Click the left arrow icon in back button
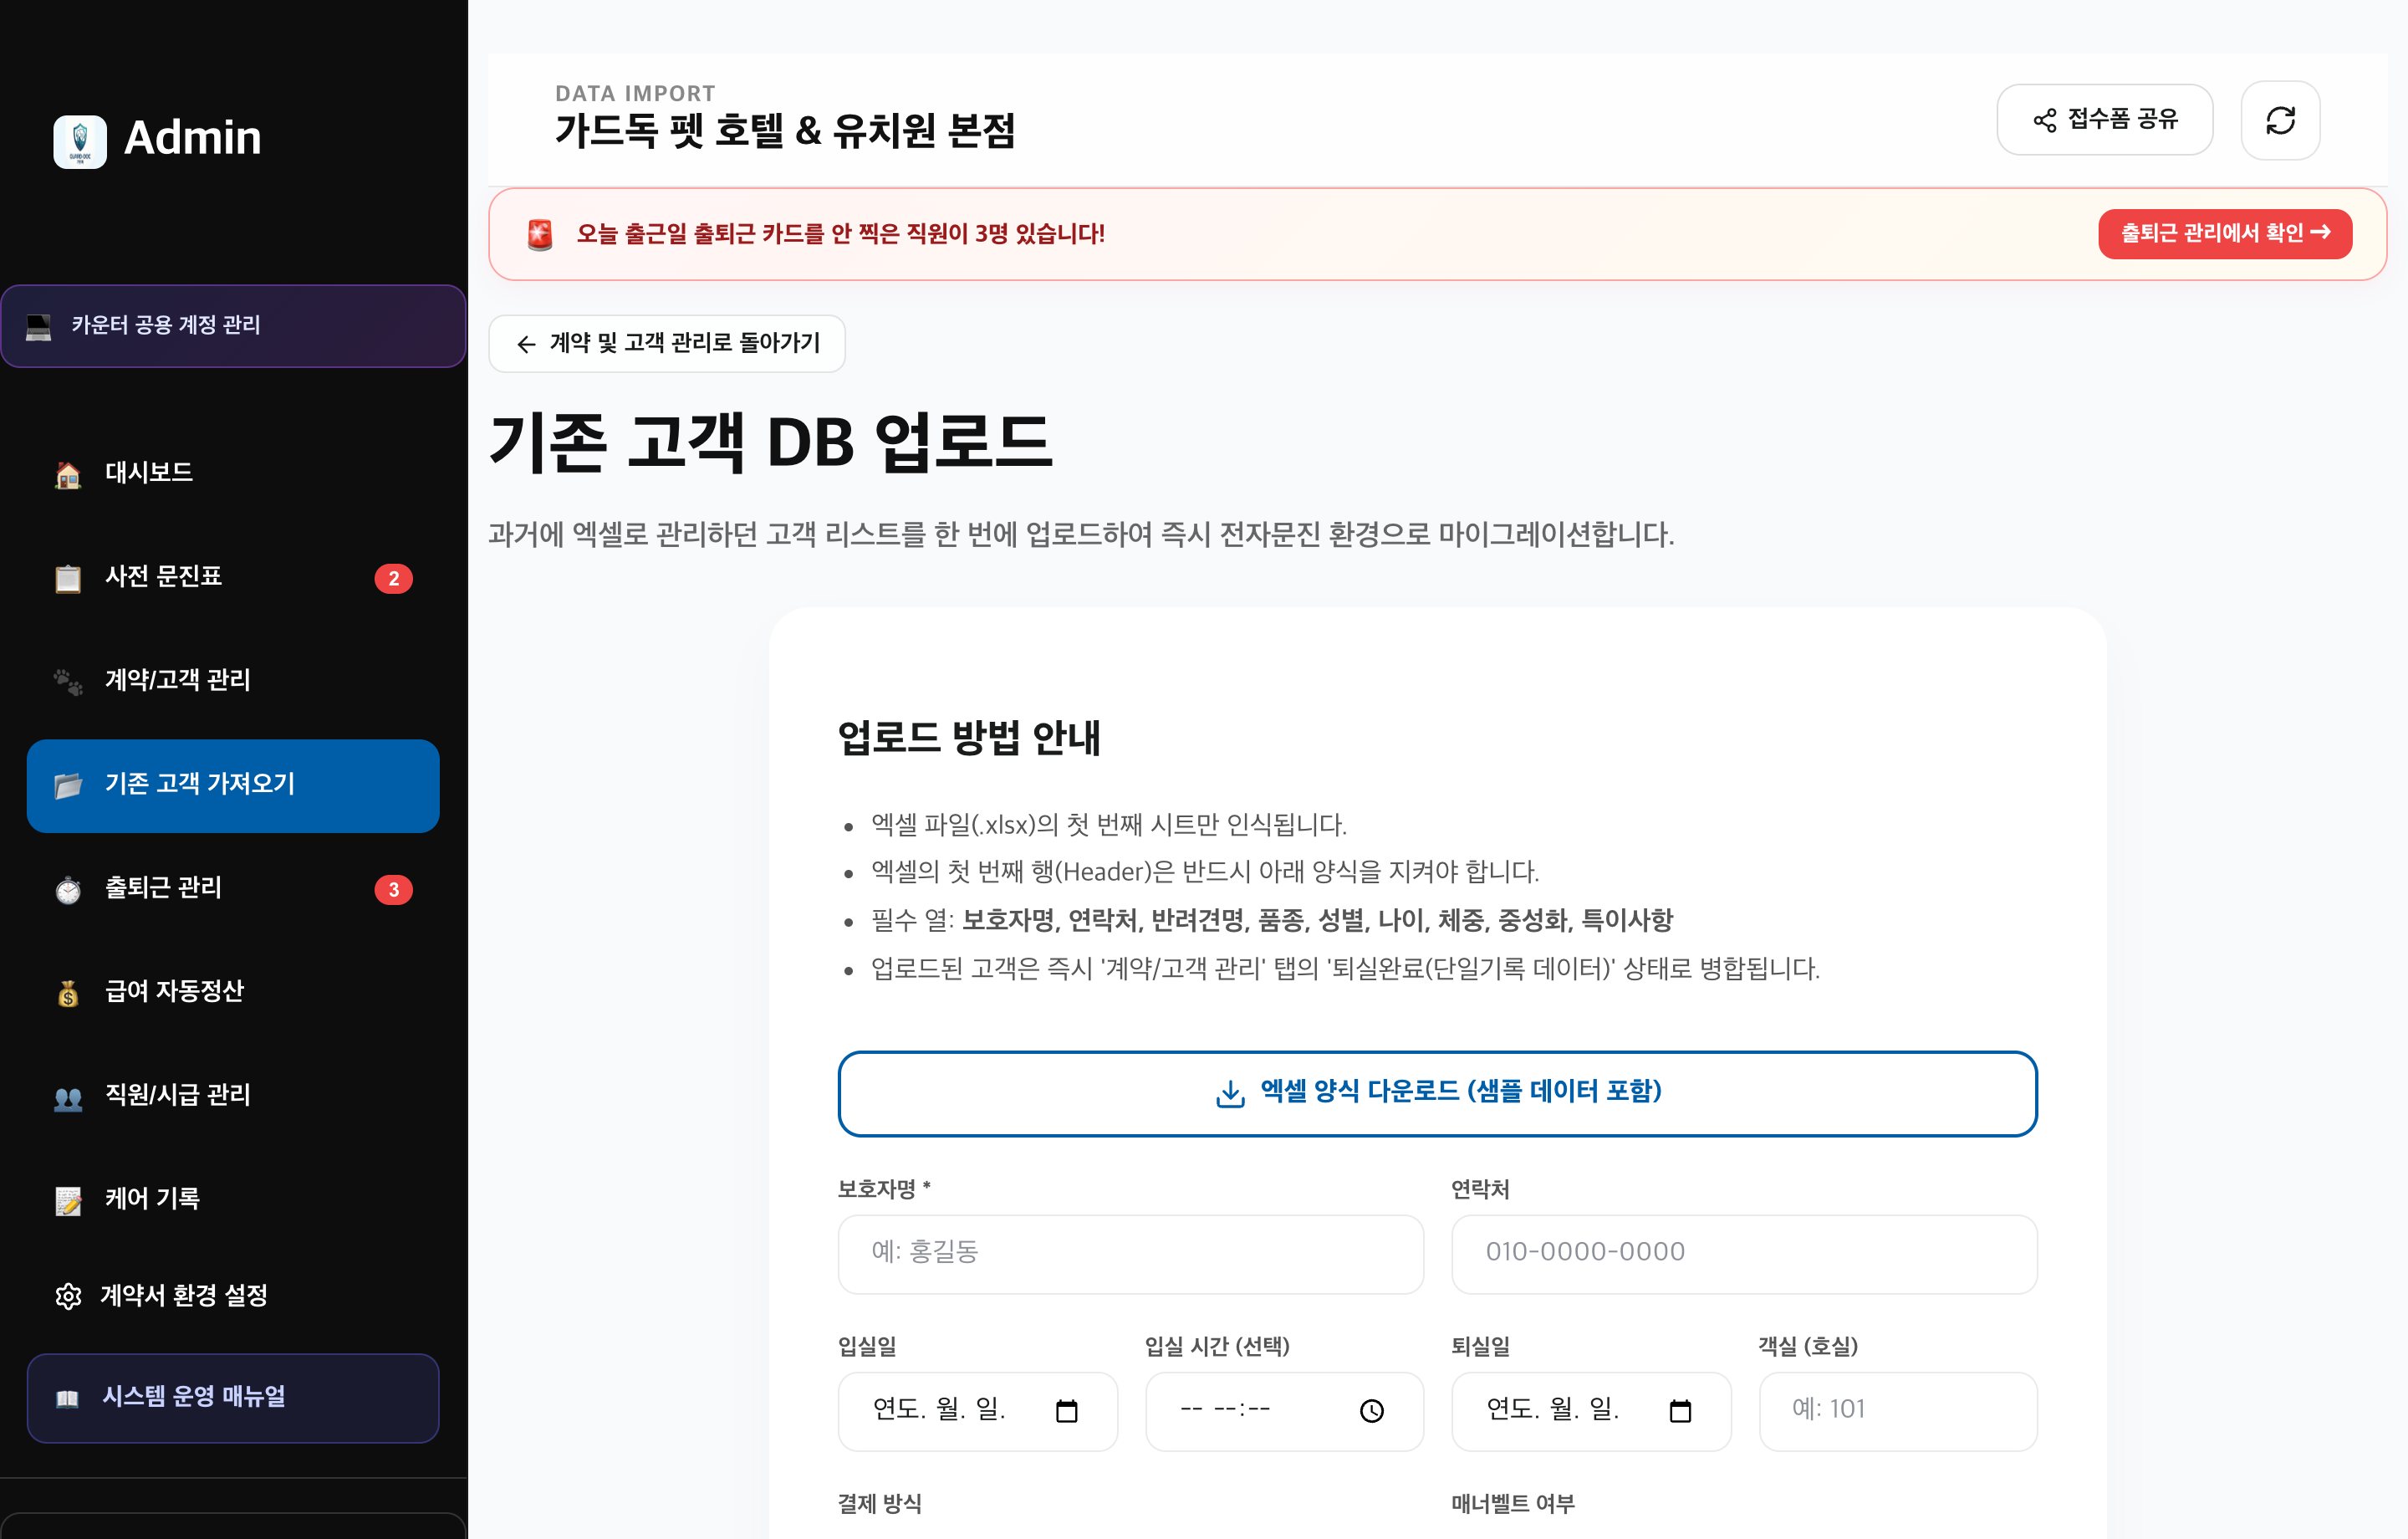2408x1539 pixels. [526, 345]
